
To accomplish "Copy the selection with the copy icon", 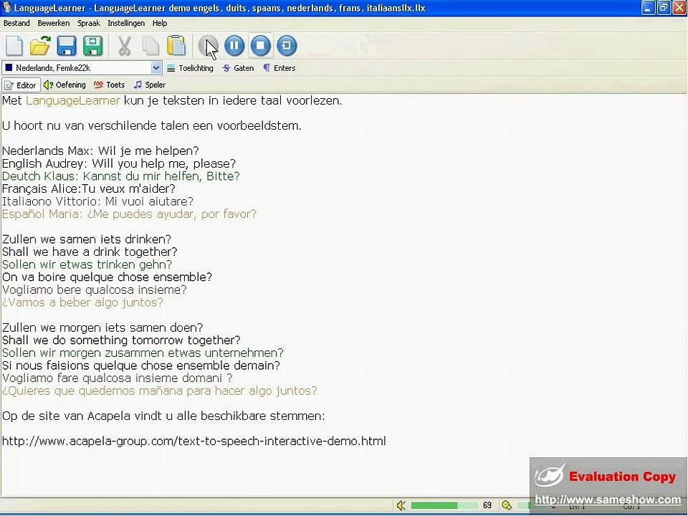I will 150,46.
